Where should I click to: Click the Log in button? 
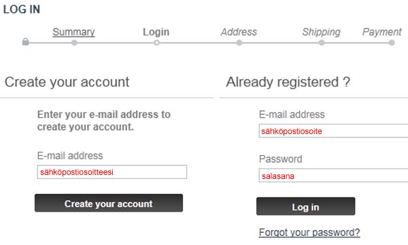point(306,206)
